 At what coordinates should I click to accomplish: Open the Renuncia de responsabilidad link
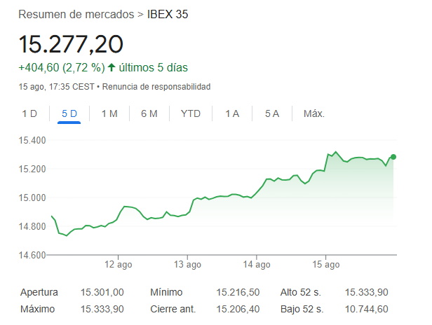(x=157, y=87)
